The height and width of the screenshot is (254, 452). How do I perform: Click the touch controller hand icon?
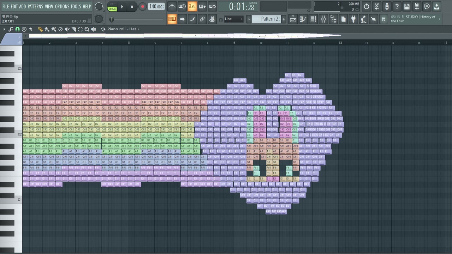[x=373, y=19]
